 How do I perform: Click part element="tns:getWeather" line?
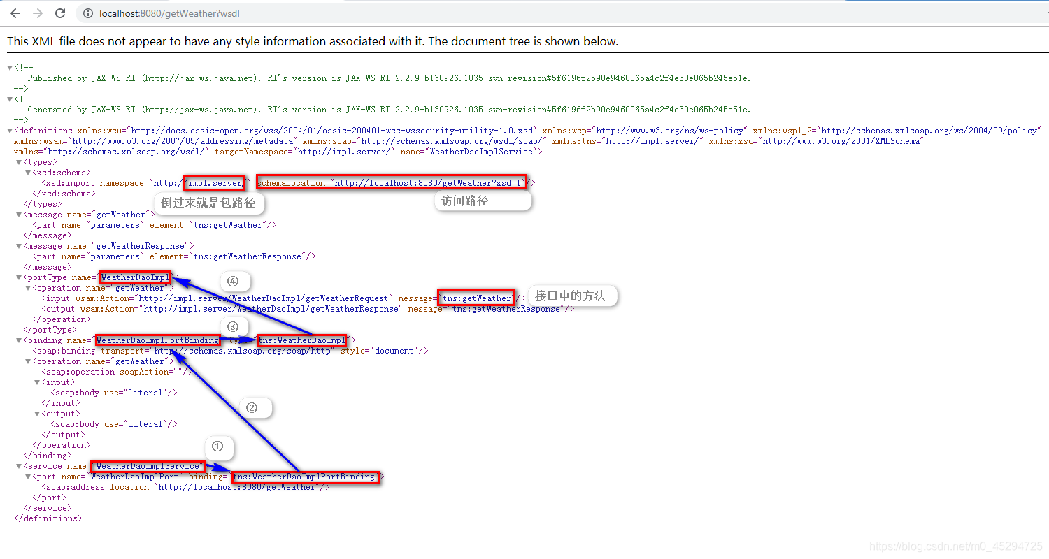coord(155,225)
